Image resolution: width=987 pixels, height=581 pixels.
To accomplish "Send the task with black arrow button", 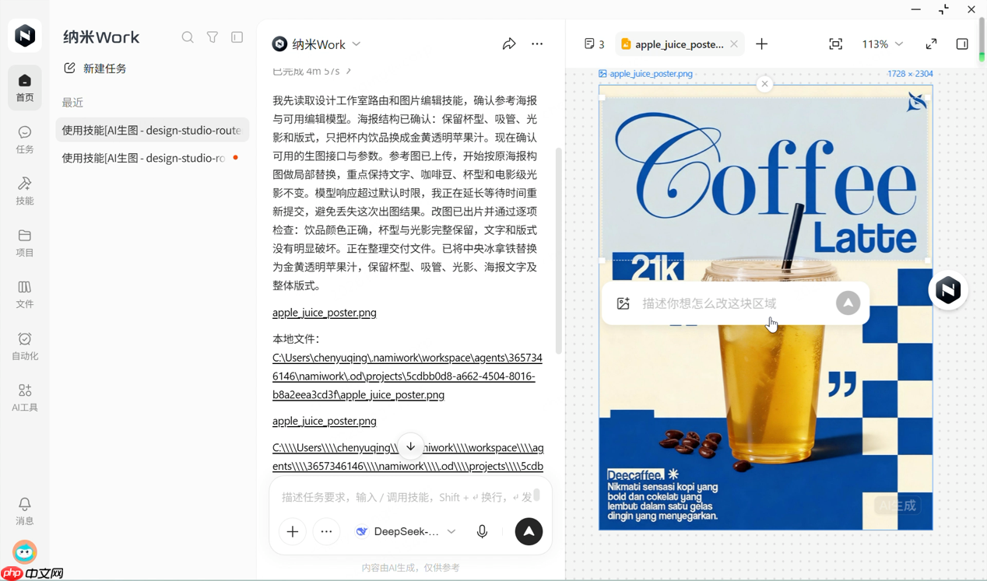I will pyautogui.click(x=529, y=532).
